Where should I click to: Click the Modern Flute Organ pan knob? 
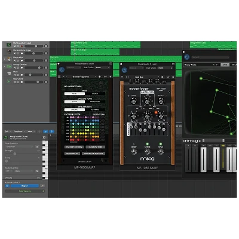click(46, 53)
